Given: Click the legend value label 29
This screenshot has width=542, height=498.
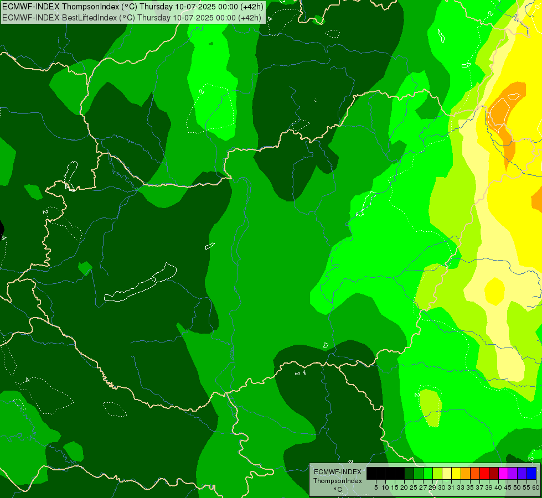Looking at the screenshot, I should (432, 487).
